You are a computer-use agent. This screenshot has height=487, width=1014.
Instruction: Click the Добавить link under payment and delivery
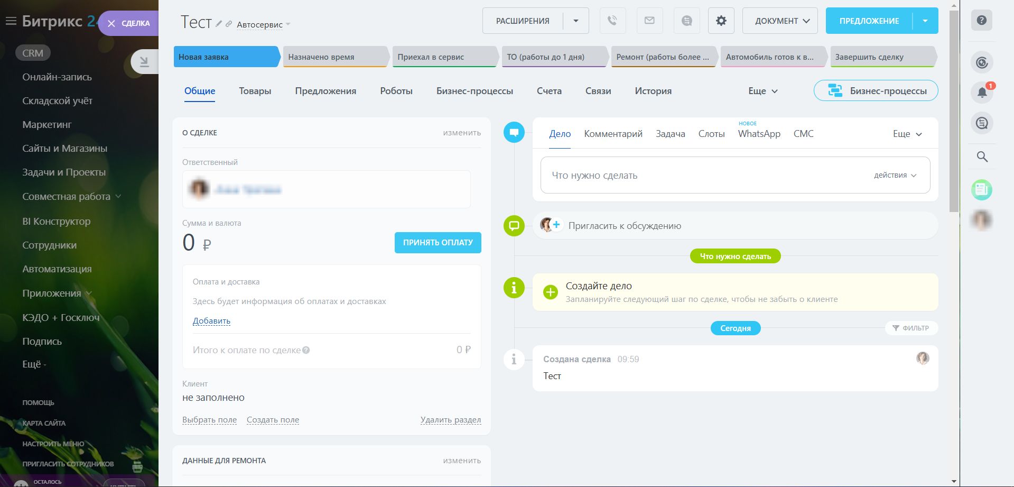[x=211, y=321]
